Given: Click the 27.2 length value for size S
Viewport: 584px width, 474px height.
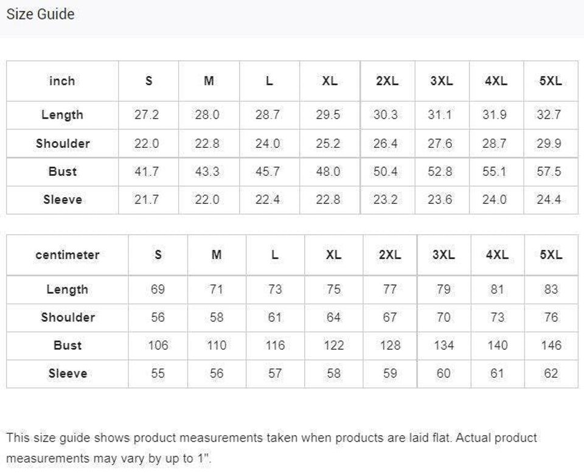Looking at the screenshot, I should point(147,115).
